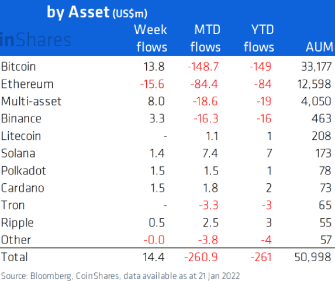Select Solana's MTD flow value 7.4
Screen dimensions: 335x281
[x=210, y=153]
